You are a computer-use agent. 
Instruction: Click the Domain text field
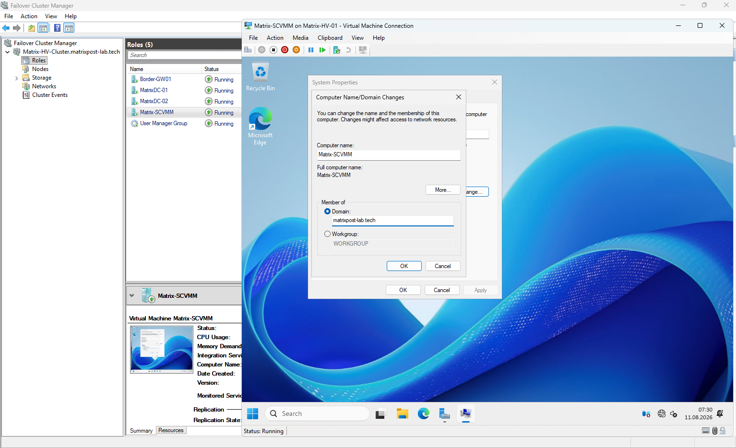pos(392,221)
